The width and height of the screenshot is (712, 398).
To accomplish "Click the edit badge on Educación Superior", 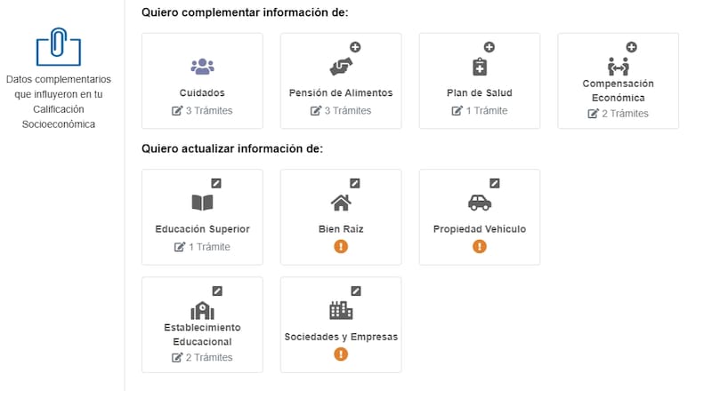I will [216, 183].
